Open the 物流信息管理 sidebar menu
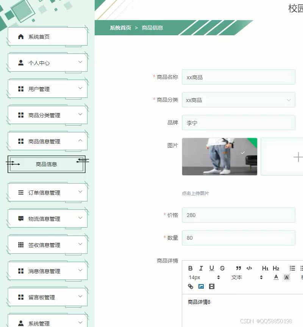 47,219
